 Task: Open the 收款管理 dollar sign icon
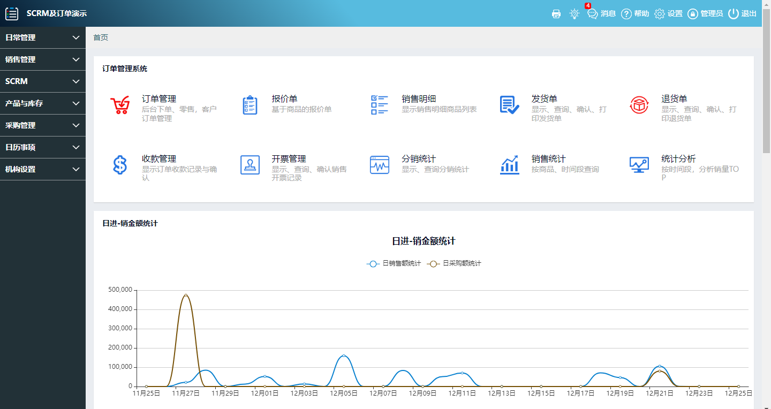coord(120,165)
